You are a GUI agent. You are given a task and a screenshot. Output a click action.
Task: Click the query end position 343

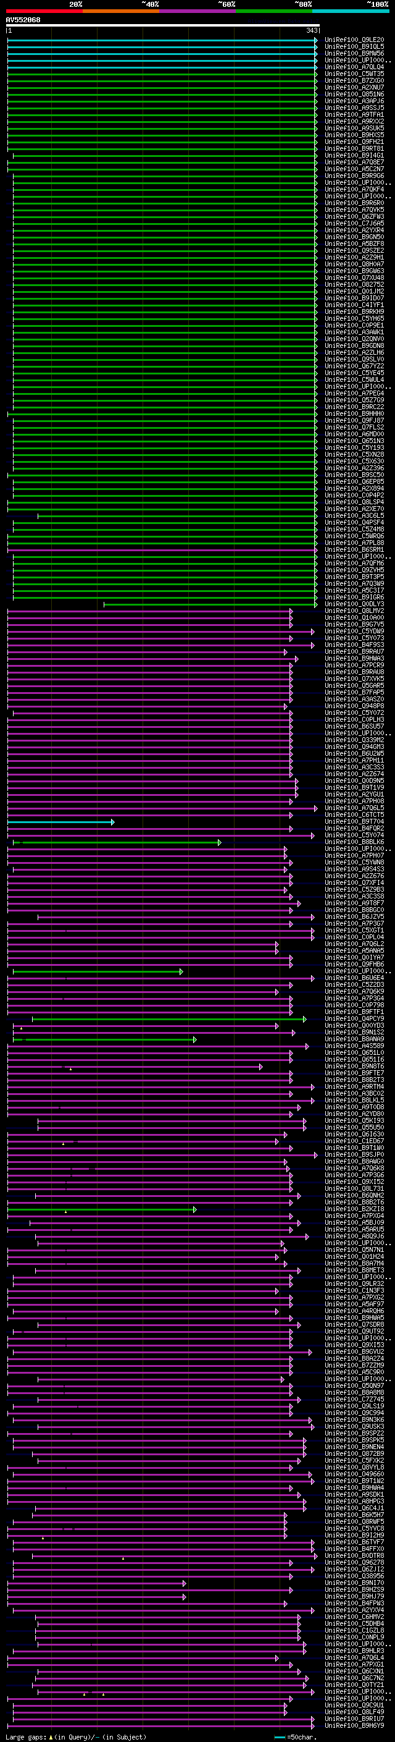311,30
